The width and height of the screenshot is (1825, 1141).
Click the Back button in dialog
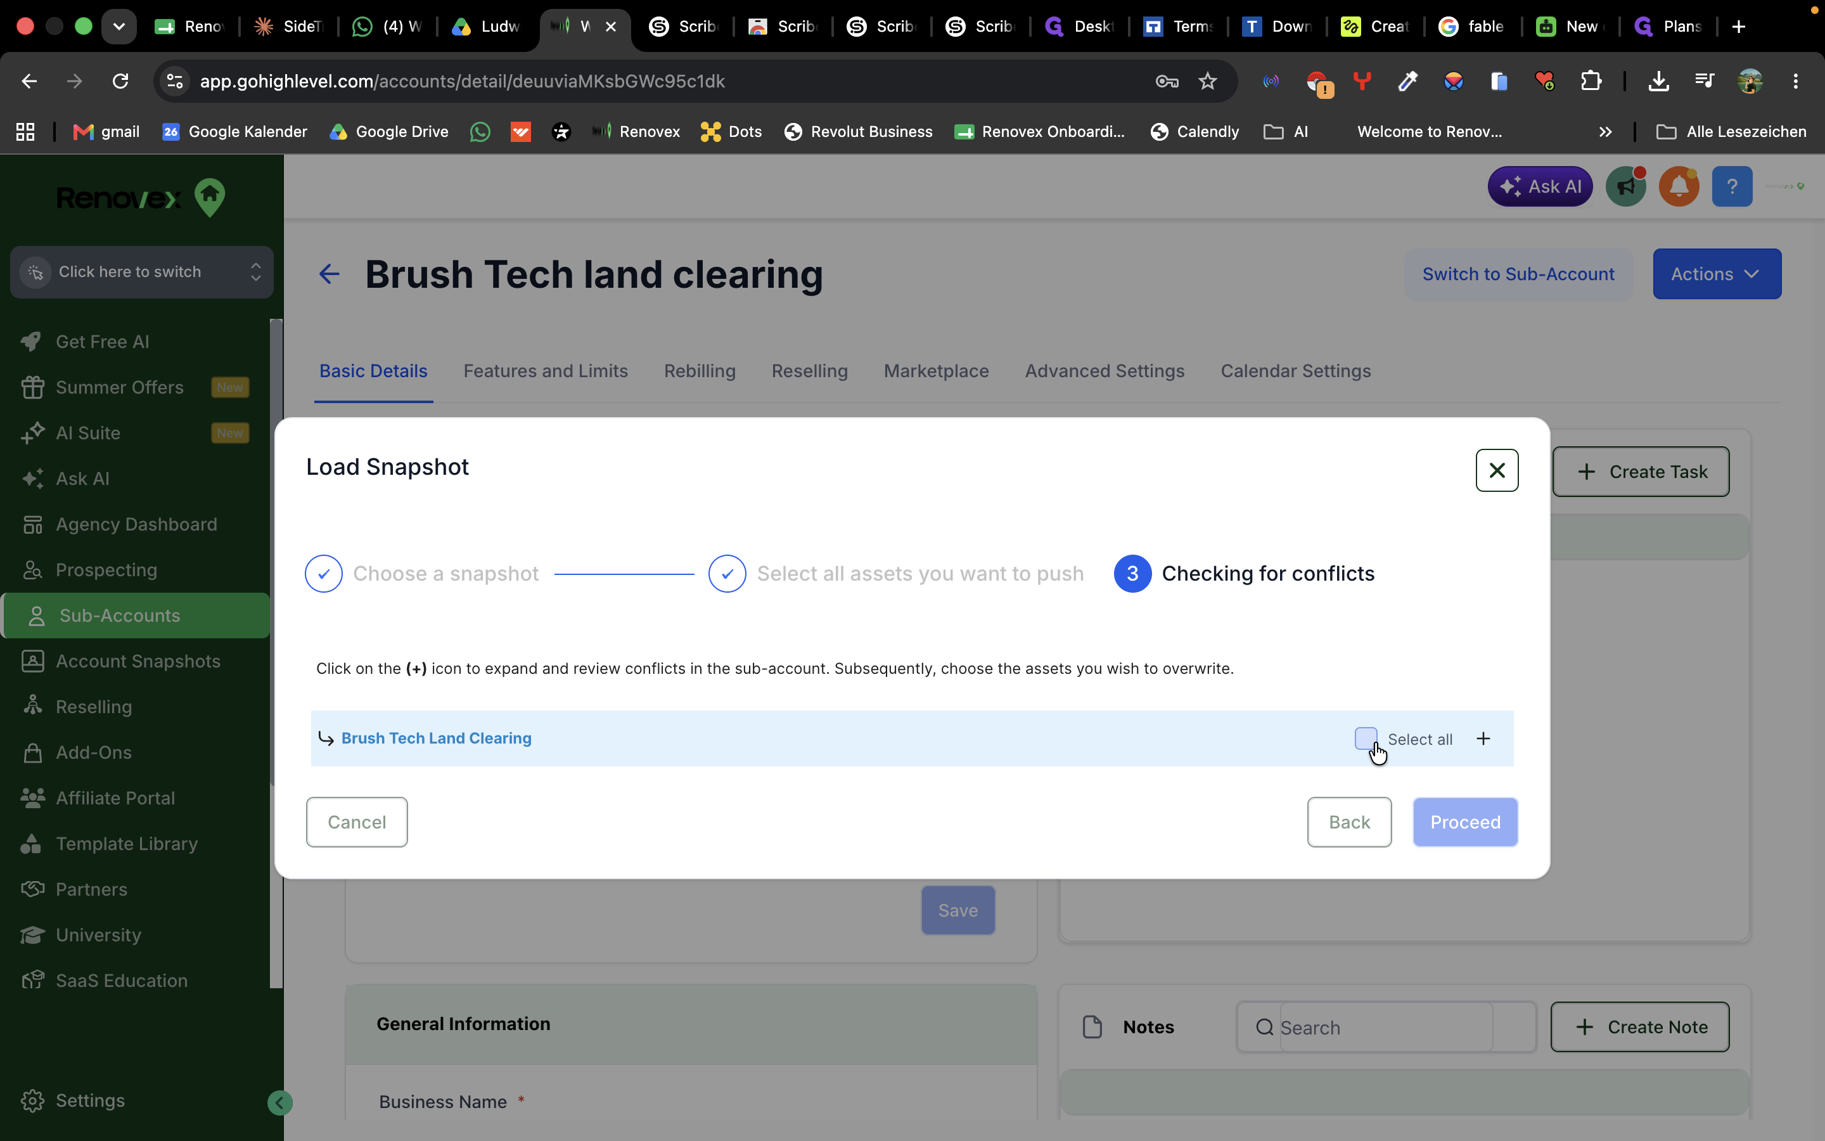1348,822
